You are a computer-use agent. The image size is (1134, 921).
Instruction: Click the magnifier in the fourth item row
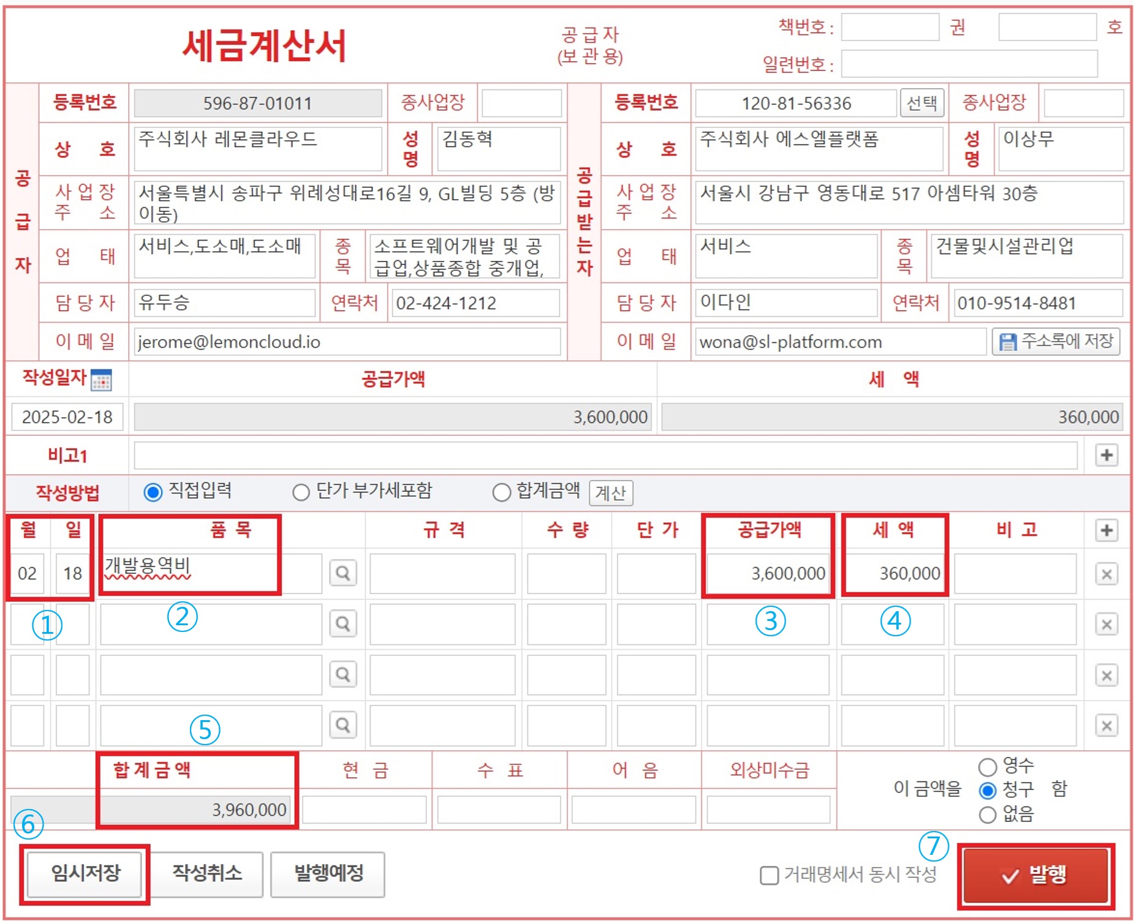tap(343, 725)
